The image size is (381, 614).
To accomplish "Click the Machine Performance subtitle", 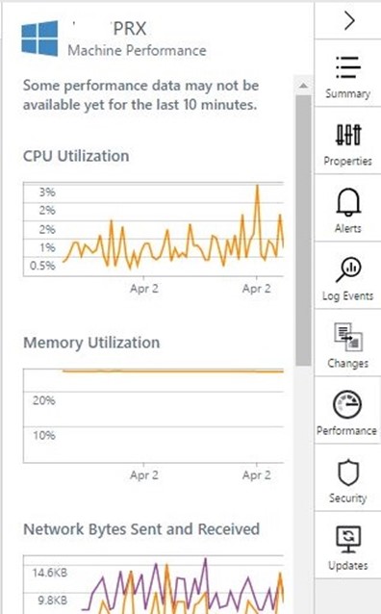I will [137, 50].
